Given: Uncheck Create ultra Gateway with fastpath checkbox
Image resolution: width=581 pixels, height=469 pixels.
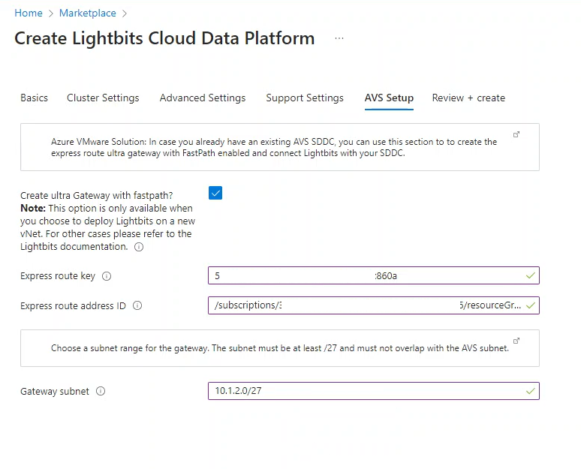Looking at the screenshot, I should click(215, 193).
